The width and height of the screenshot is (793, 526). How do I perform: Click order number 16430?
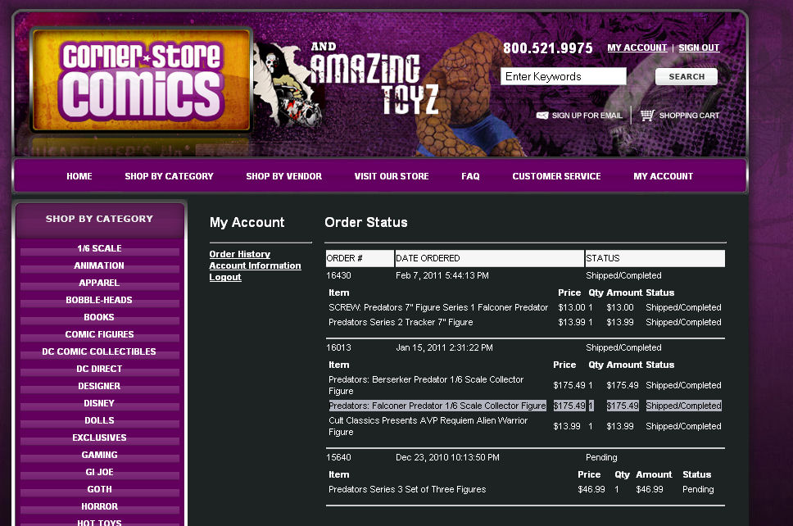pos(338,275)
